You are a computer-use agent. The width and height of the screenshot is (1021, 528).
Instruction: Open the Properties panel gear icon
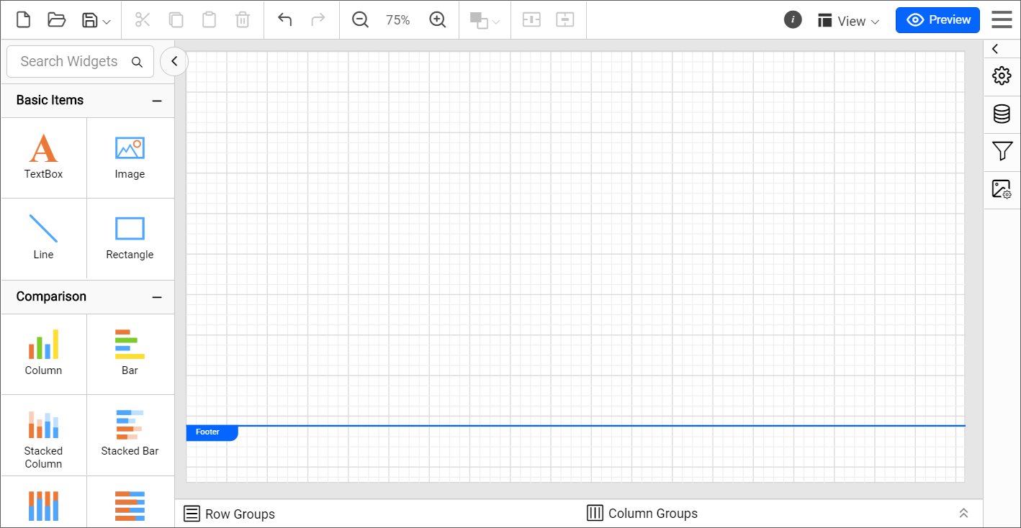pos(1002,76)
